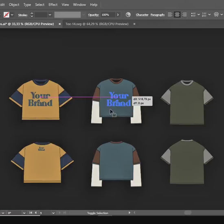The image size is (224, 224).
Task: Open the status bar flyout arrow
Action: coord(129,213)
